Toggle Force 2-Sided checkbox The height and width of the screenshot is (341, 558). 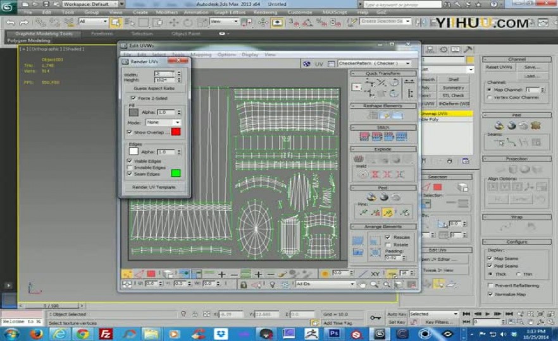133,98
